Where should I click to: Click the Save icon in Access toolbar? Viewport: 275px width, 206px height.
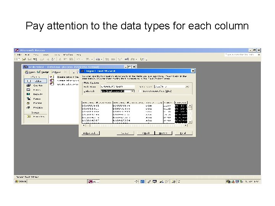coord(30,59)
